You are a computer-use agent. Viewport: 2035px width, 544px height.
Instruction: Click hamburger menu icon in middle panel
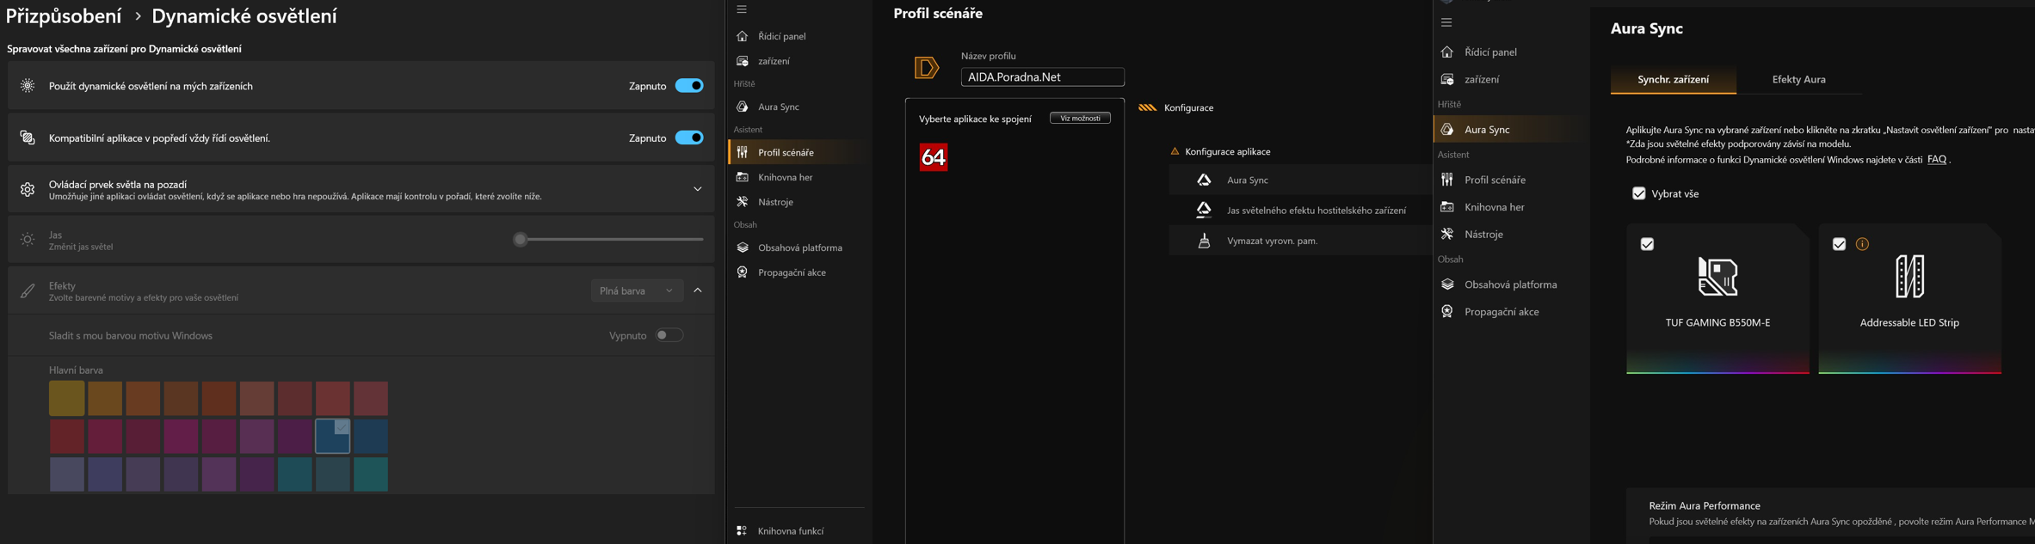[x=742, y=9]
